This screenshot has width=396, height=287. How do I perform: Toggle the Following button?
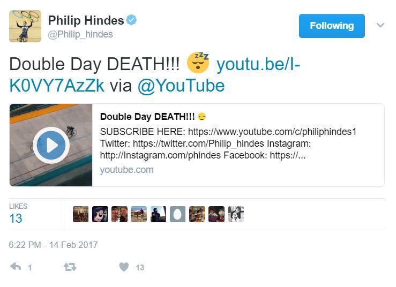coord(332,26)
